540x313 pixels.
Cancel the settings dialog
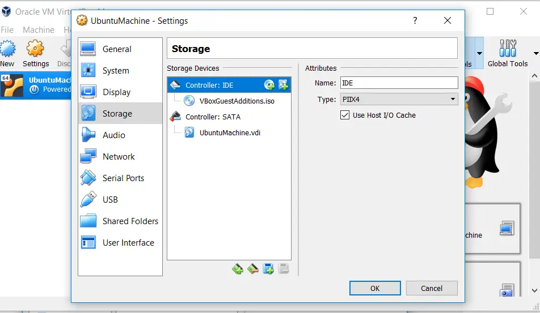coord(432,288)
